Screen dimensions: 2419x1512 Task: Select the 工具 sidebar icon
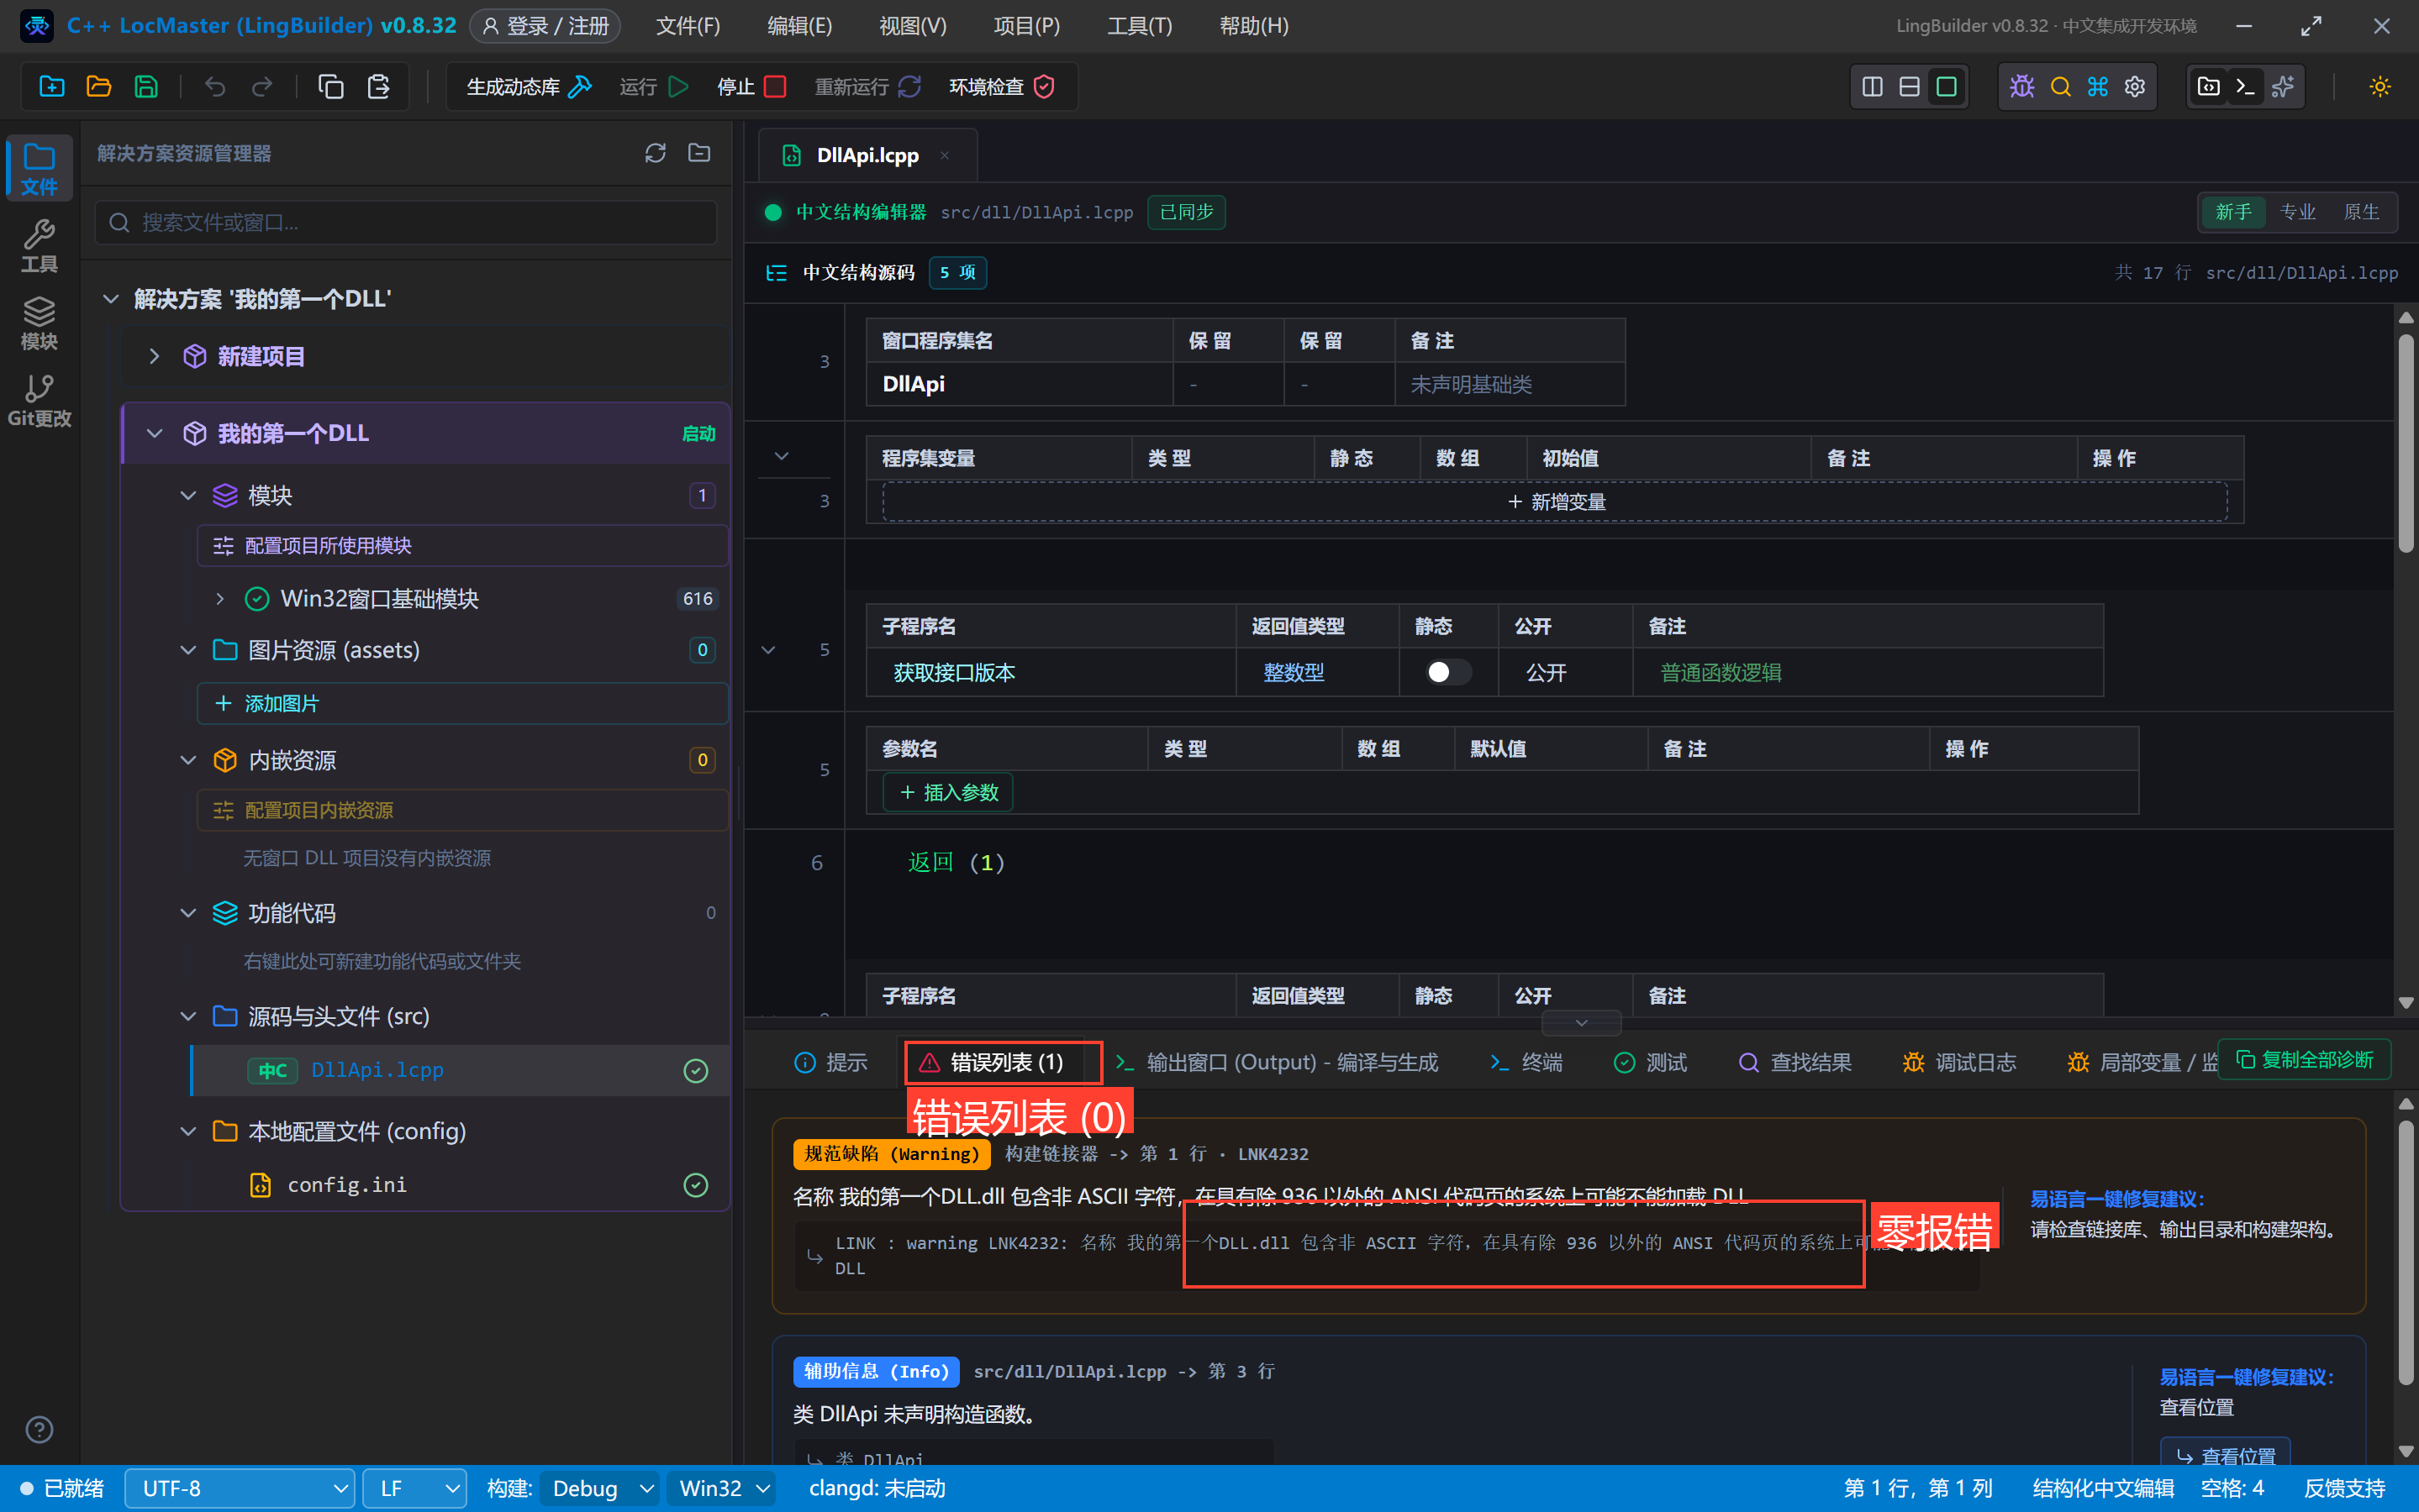(x=39, y=246)
